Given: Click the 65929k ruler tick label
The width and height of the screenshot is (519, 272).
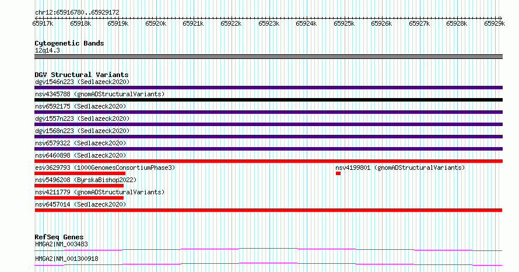Looking at the screenshot, I should (x=495, y=23).
